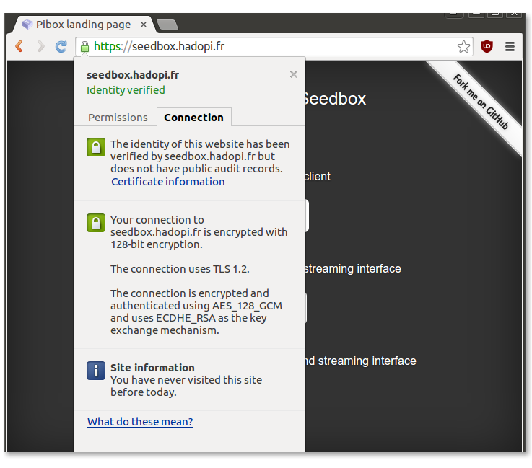Close the site information popup

[x=294, y=74]
